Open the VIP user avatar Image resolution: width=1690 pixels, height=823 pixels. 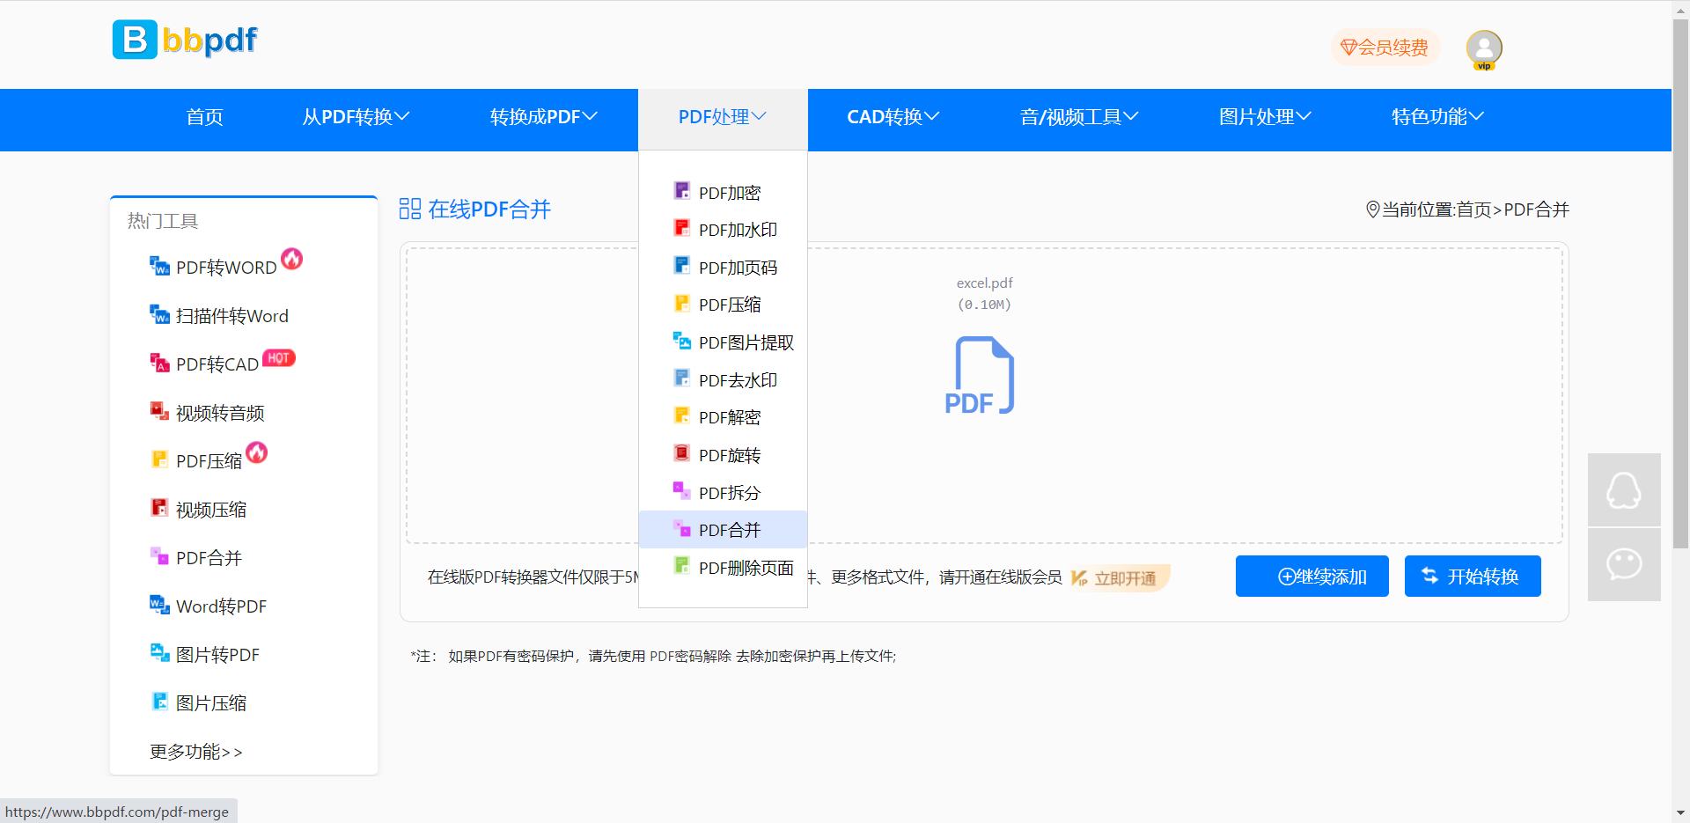click(x=1484, y=49)
